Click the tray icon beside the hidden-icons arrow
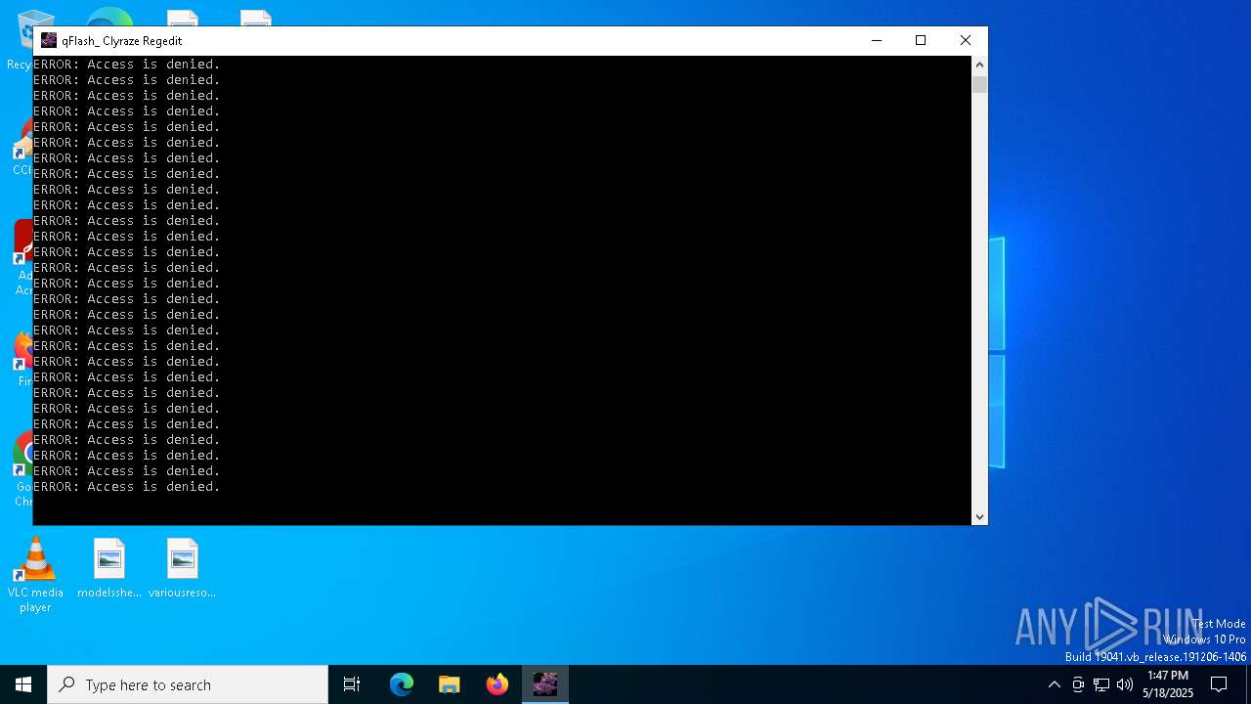Image resolution: width=1251 pixels, height=704 pixels. [x=1078, y=684]
